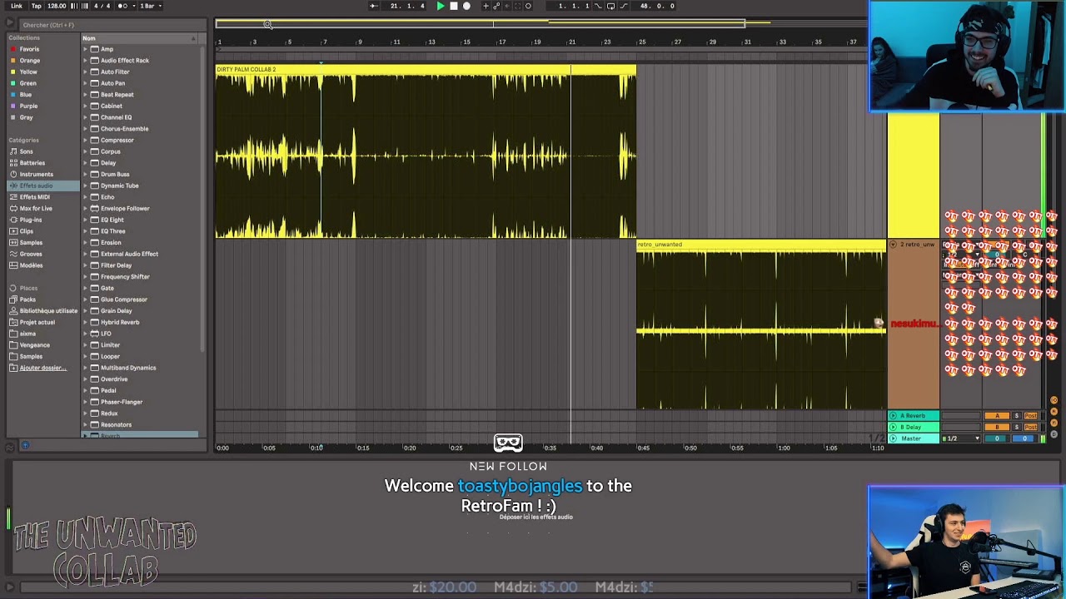Select the Multiband Dynamics device icon

pyautogui.click(x=94, y=368)
